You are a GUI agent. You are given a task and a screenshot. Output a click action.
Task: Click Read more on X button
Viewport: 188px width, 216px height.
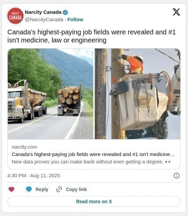click(94, 202)
